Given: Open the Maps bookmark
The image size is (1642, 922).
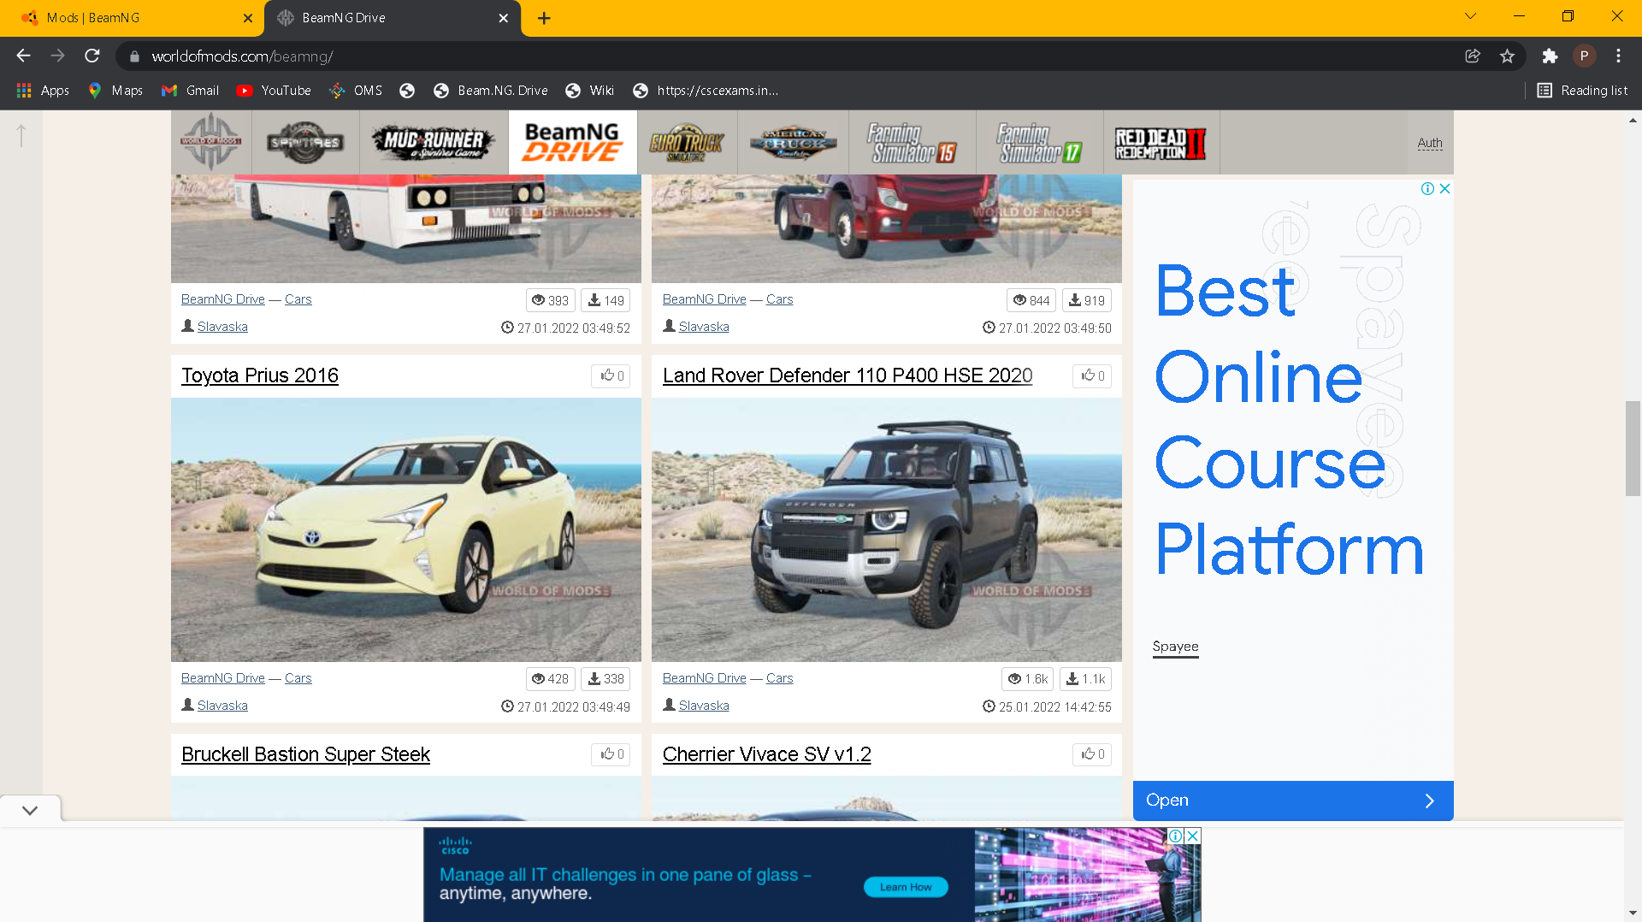Looking at the screenshot, I should (x=115, y=91).
